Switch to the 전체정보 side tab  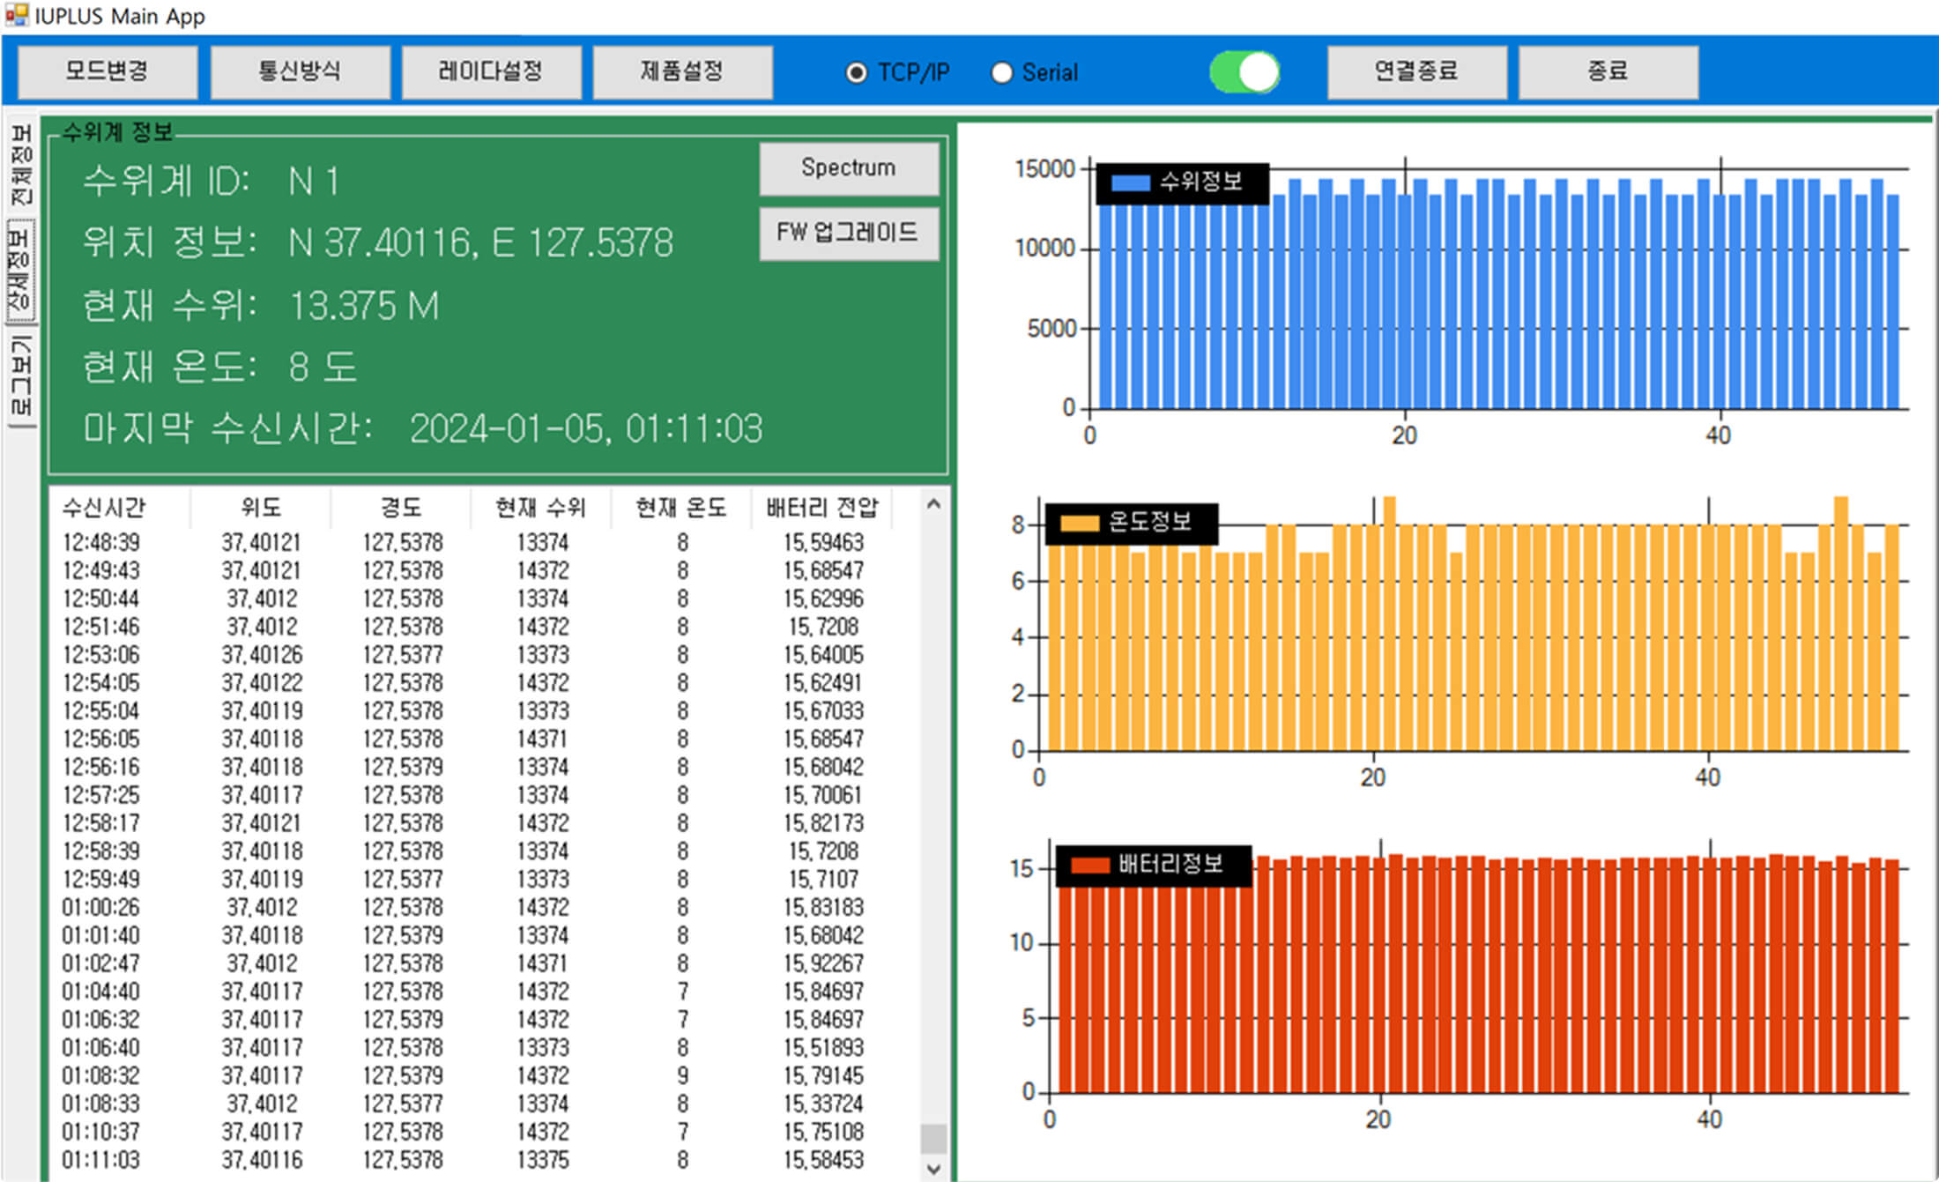[21, 165]
